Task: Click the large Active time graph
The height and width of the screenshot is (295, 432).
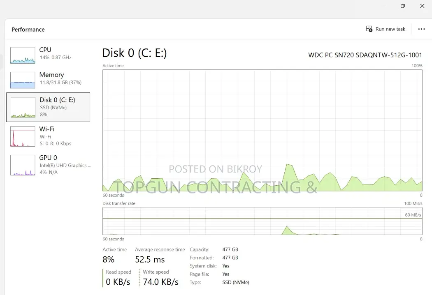Action: 262,130
